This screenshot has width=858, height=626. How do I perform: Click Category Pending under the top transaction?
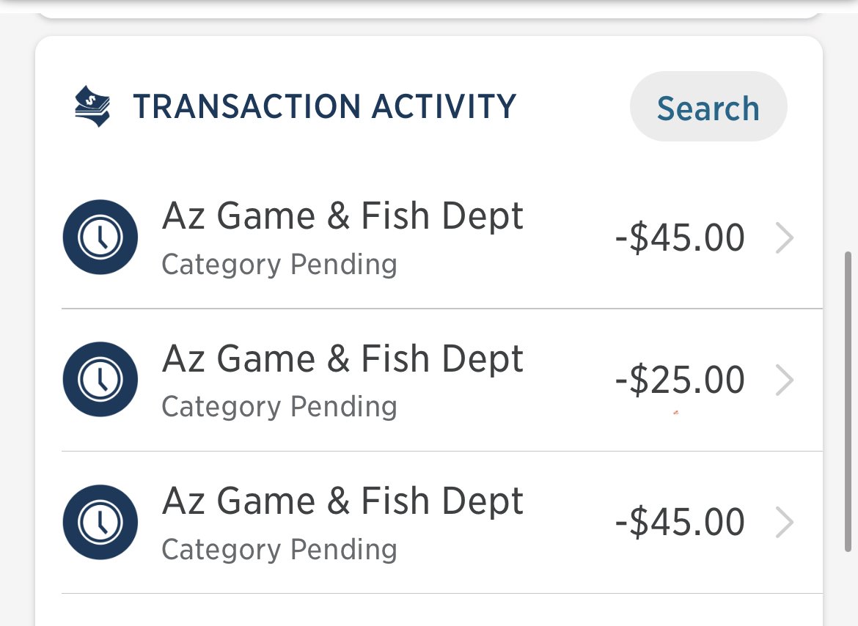(279, 265)
